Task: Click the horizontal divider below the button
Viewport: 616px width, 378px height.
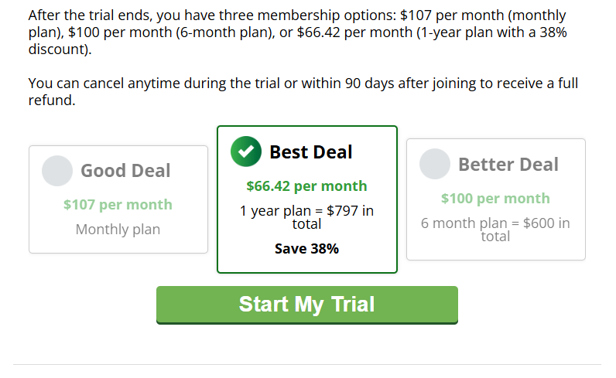Action: (307, 364)
